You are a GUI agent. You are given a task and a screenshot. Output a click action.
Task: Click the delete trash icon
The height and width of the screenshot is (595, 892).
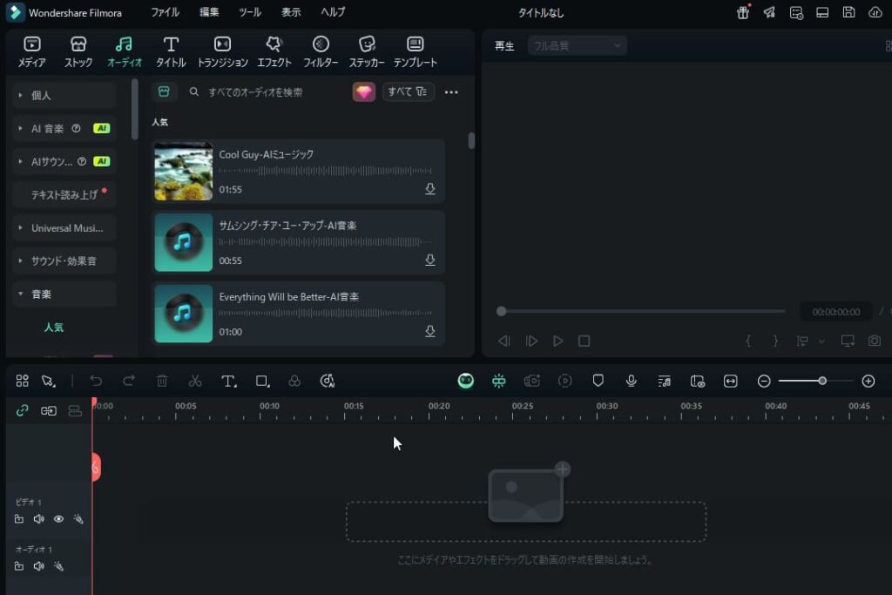(x=162, y=381)
